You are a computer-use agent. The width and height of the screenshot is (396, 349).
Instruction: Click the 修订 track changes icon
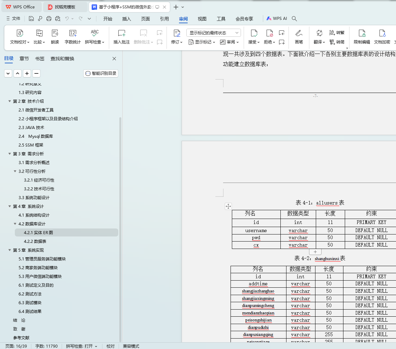point(177,33)
